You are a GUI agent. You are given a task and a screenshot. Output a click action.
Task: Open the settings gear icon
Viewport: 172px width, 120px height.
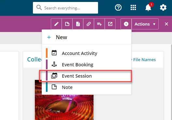pyautogui.click(x=163, y=7)
